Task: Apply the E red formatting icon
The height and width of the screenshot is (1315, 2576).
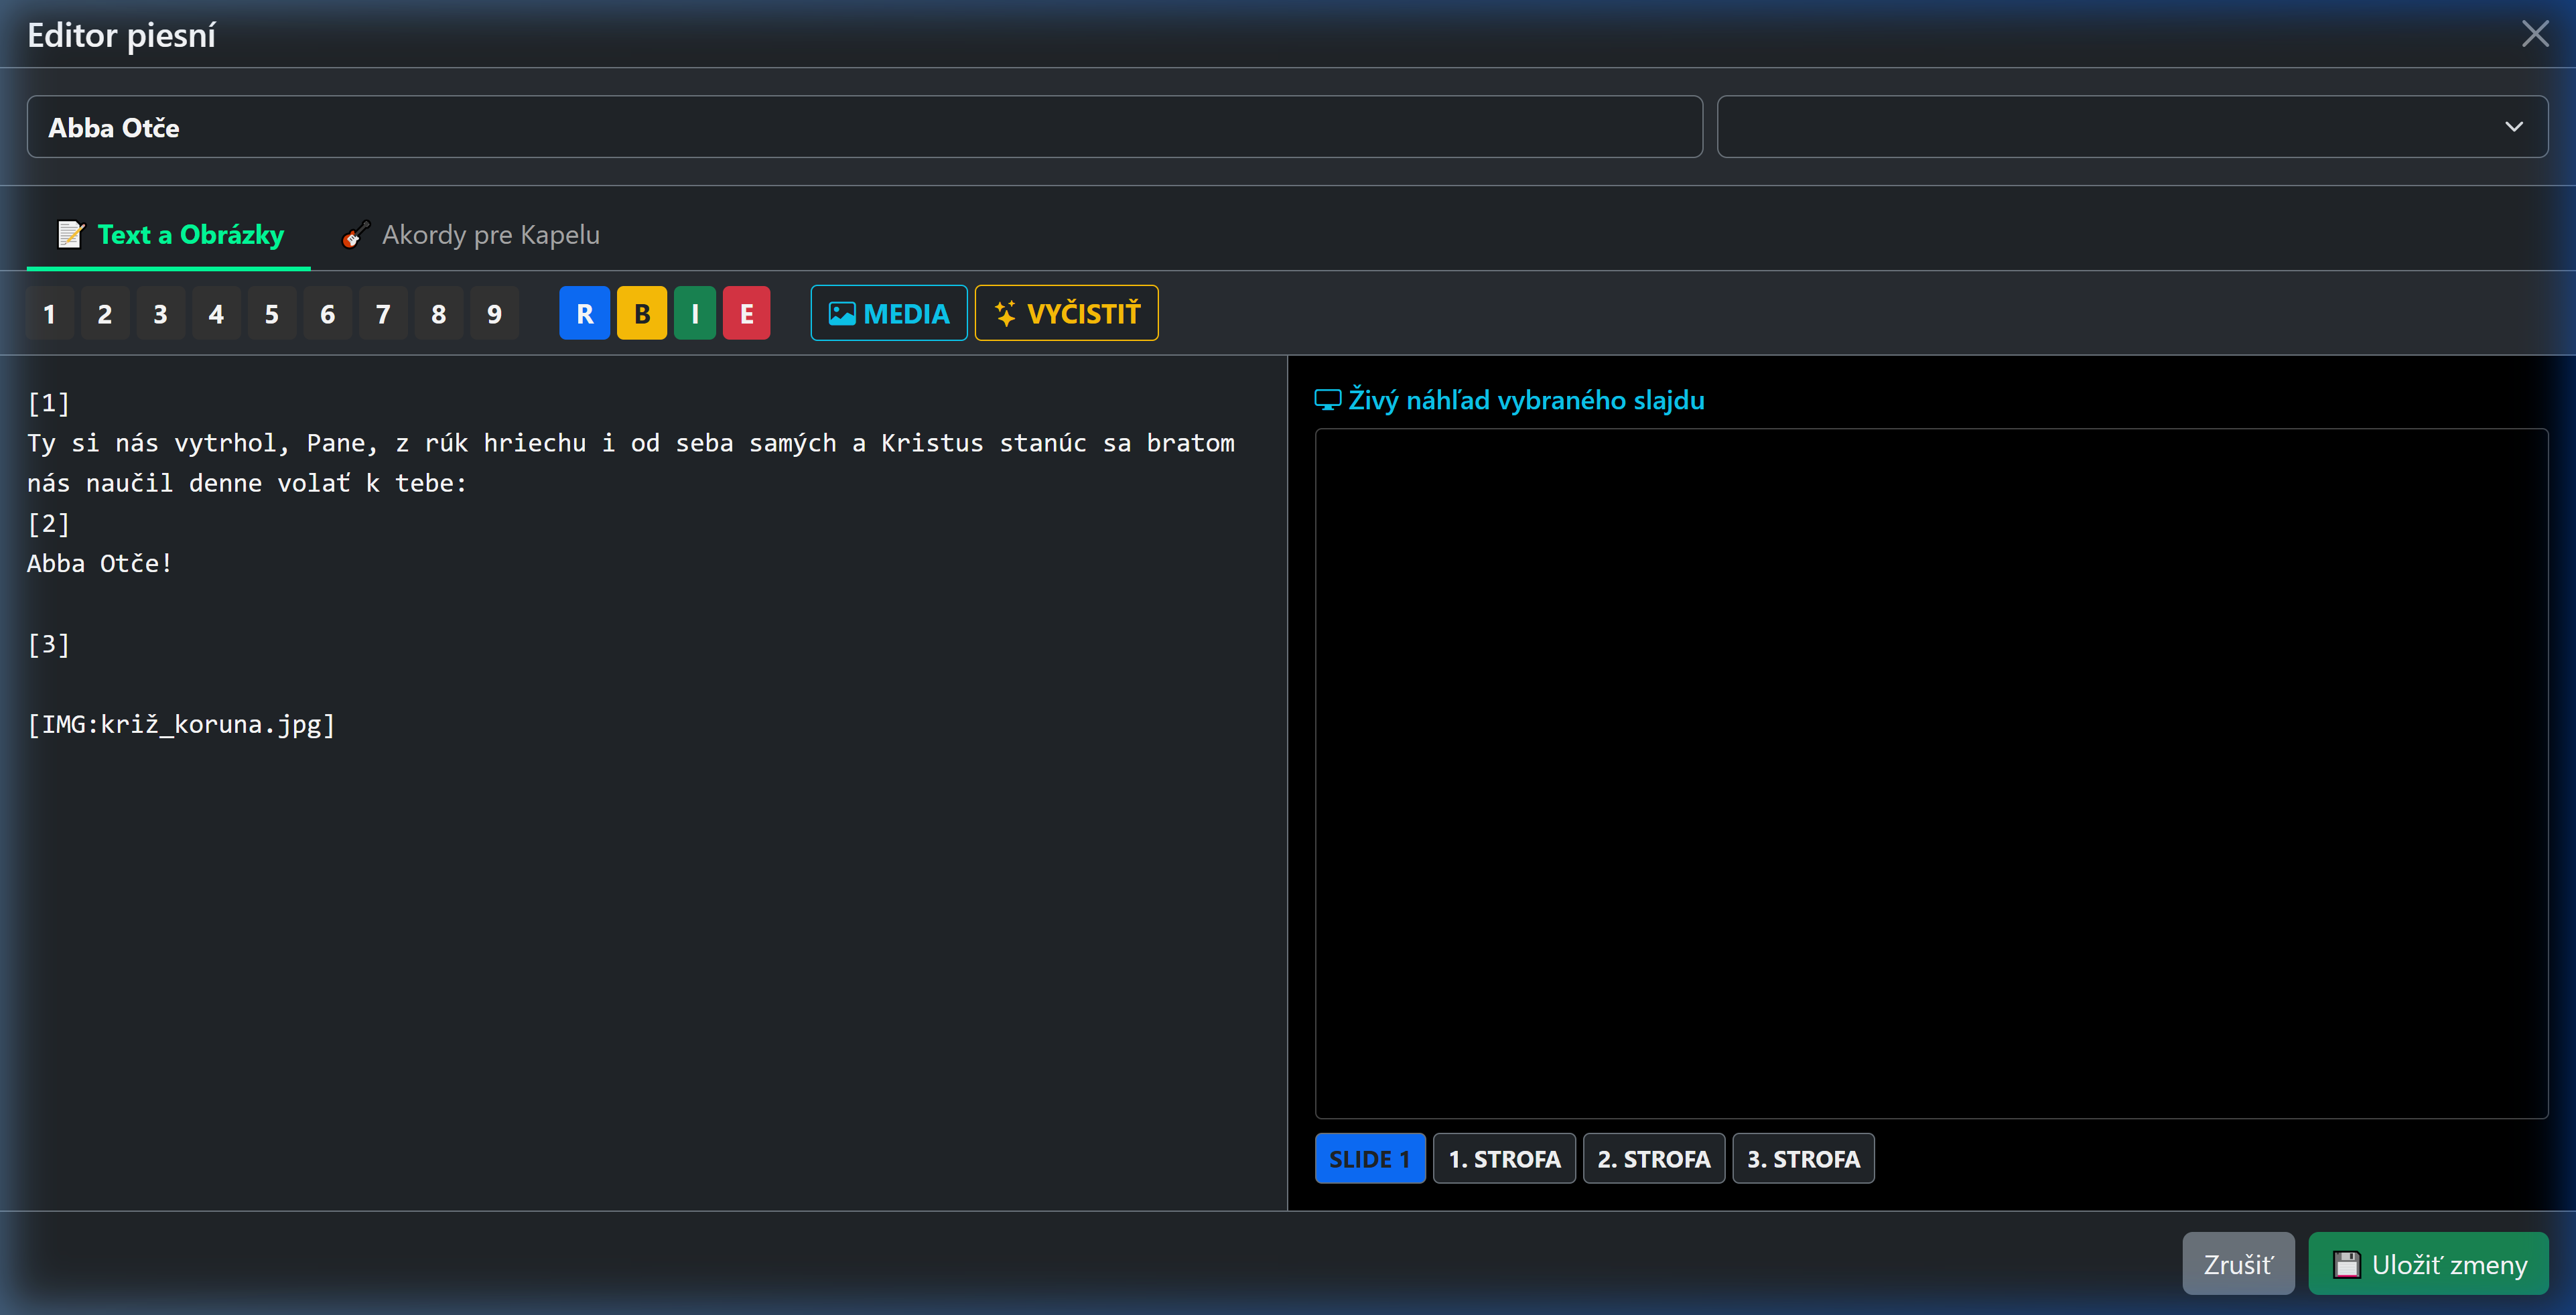Action: pos(747,313)
